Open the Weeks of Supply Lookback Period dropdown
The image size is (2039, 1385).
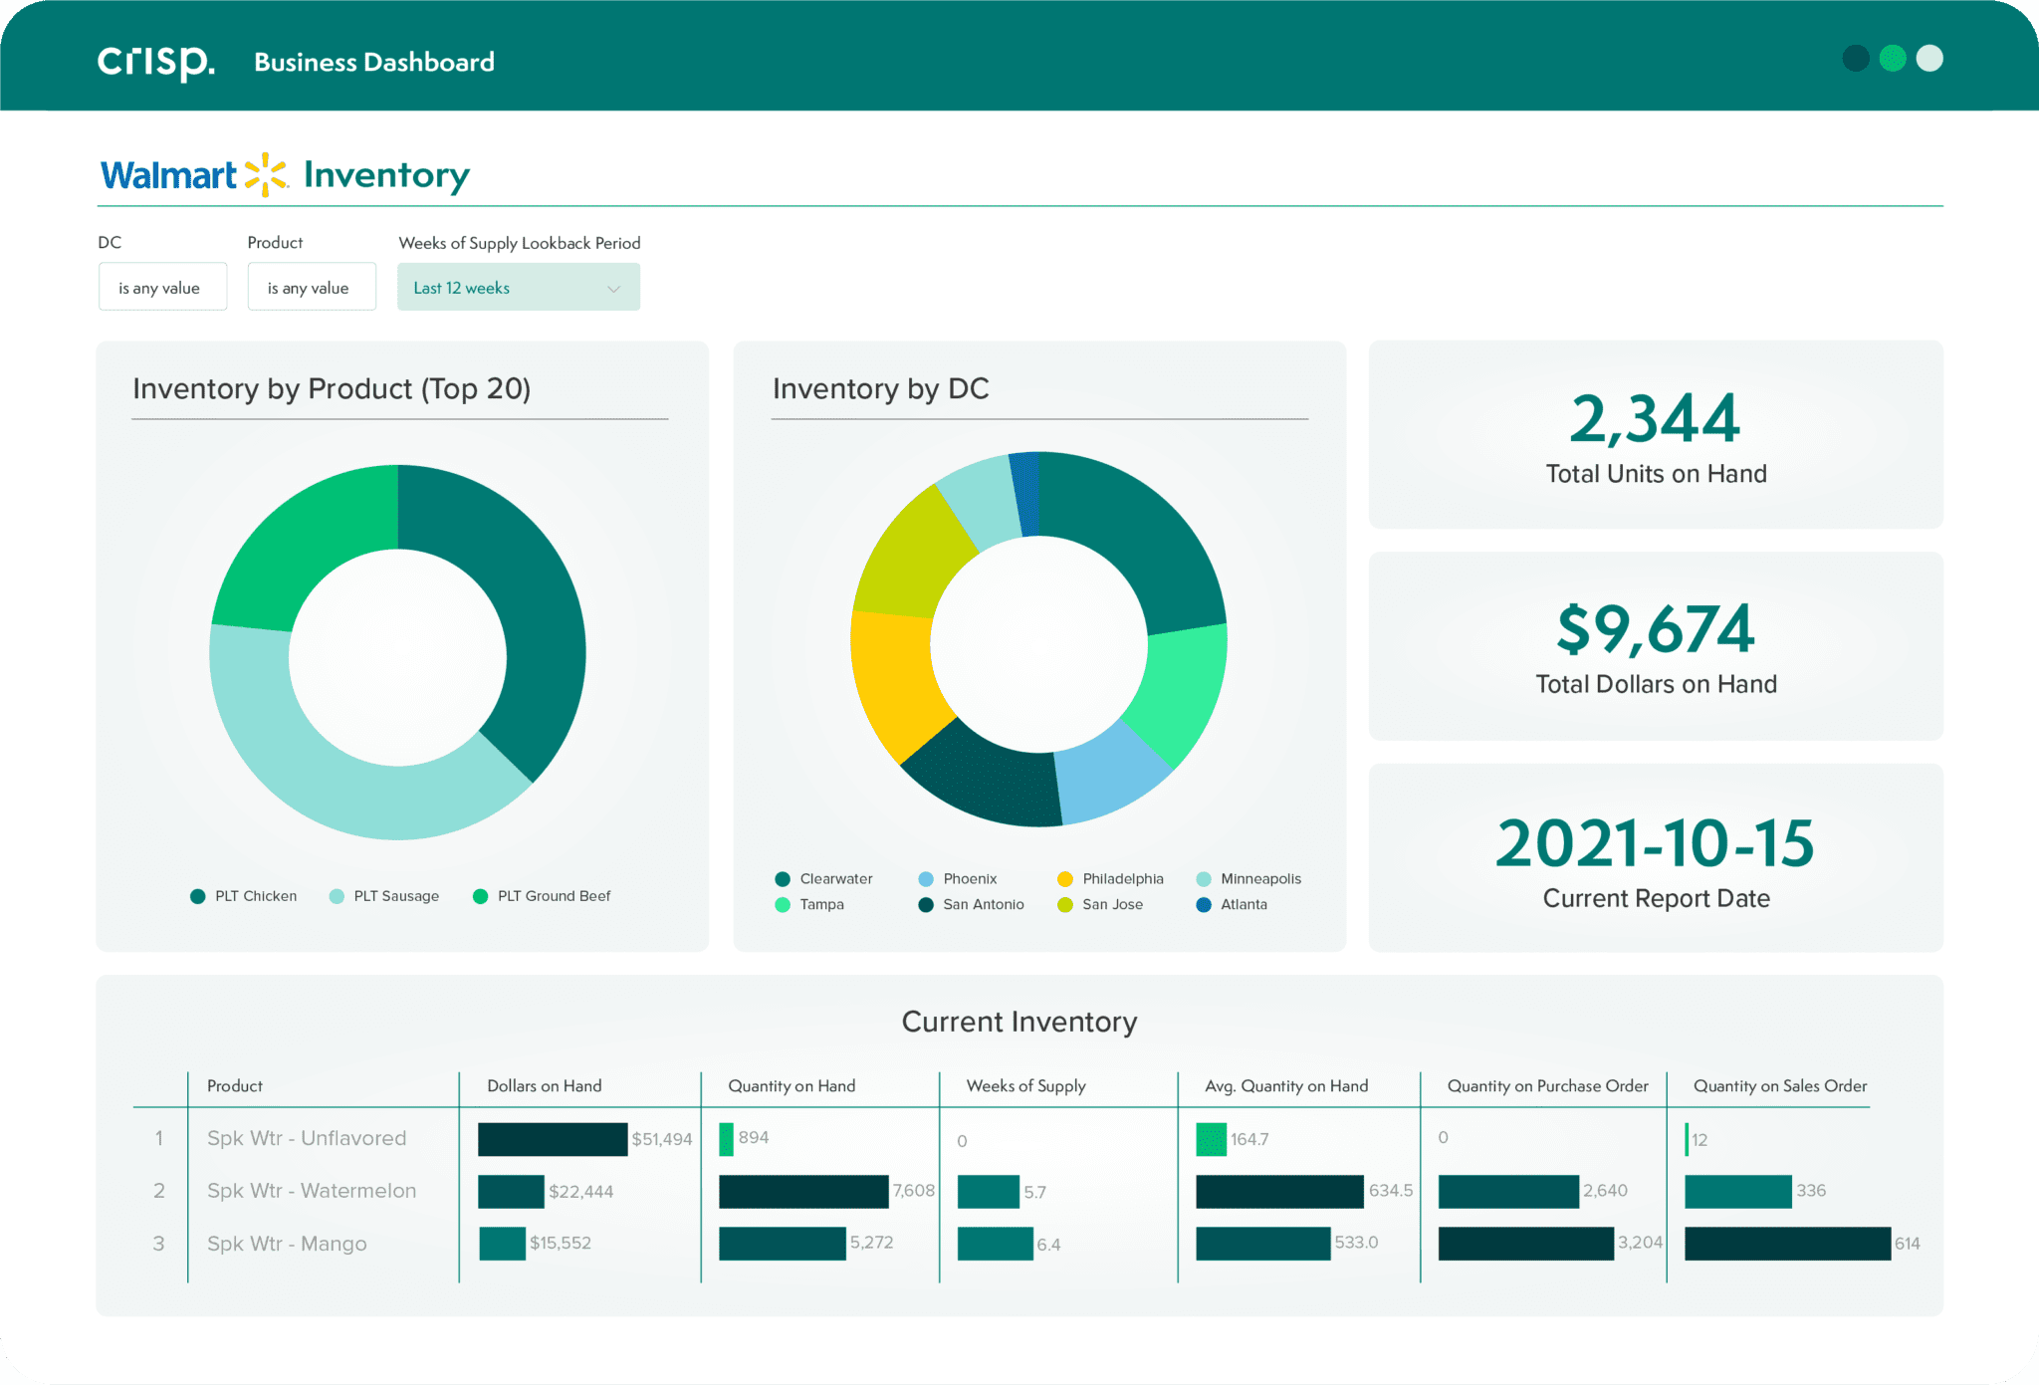coord(518,287)
